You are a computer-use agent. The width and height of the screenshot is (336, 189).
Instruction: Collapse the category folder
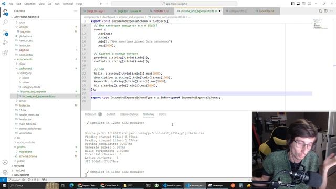pyautogui.click(x=45, y=73)
